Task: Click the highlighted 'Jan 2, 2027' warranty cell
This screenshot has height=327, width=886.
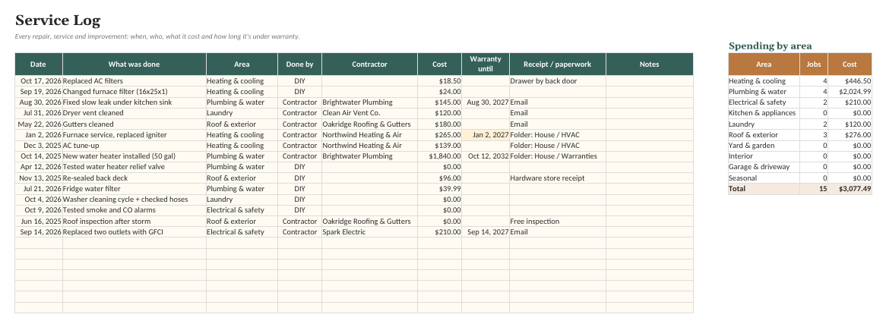Action: click(486, 135)
